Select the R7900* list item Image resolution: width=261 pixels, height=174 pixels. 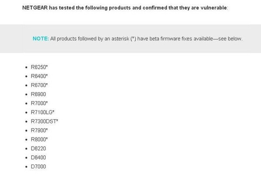[x=39, y=130]
